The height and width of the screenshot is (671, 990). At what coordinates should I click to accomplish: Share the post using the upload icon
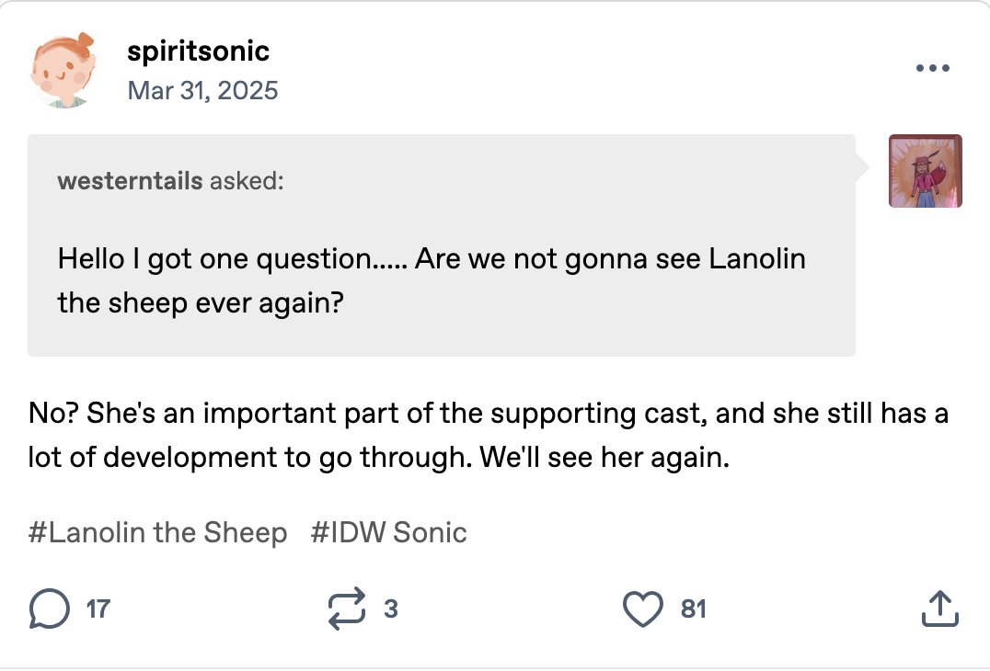coord(939,608)
